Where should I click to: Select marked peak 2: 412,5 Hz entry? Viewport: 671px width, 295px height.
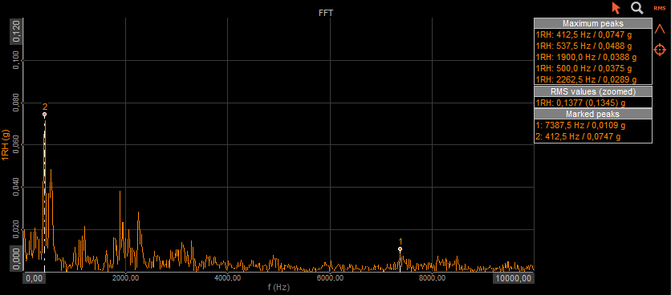pyautogui.click(x=592, y=137)
